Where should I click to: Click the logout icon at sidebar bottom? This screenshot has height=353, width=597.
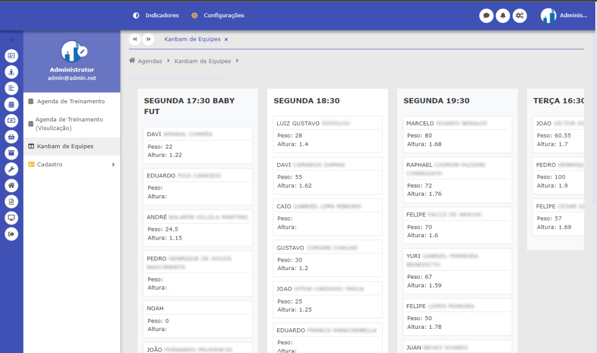12,233
